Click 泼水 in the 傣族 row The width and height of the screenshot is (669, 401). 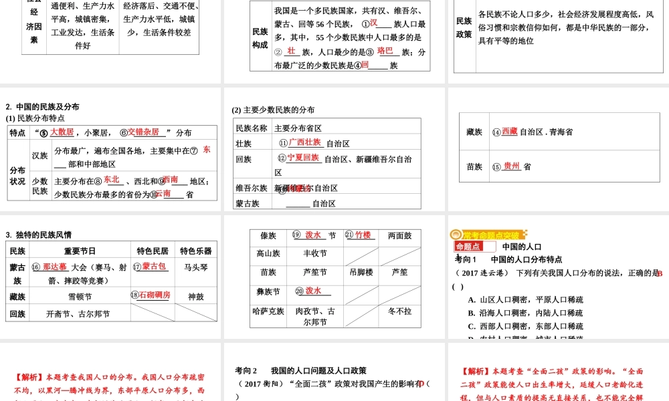[x=313, y=235]
